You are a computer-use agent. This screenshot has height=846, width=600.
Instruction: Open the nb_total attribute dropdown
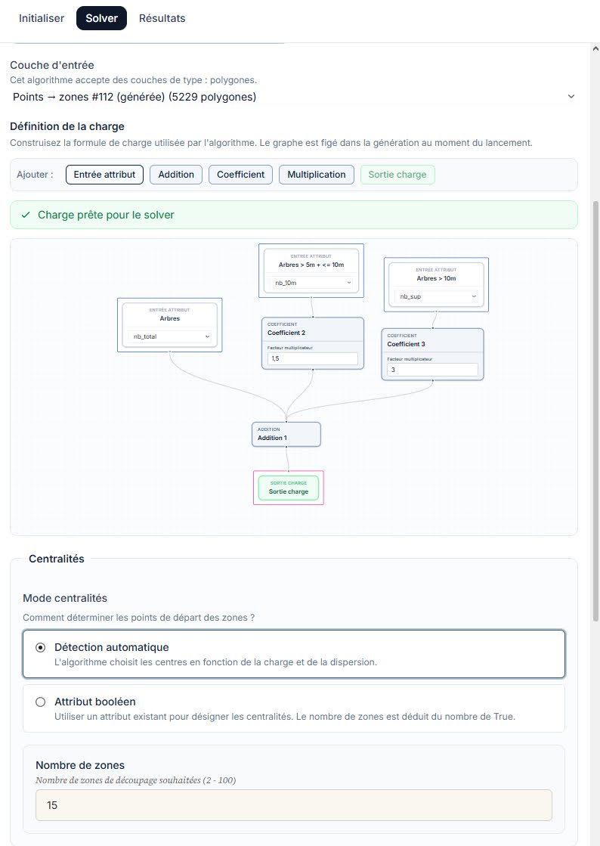(170, 336)
